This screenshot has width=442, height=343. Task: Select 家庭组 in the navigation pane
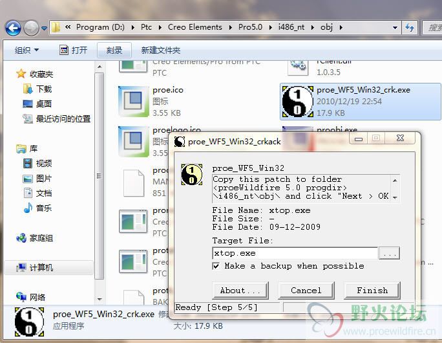(41, 238)
